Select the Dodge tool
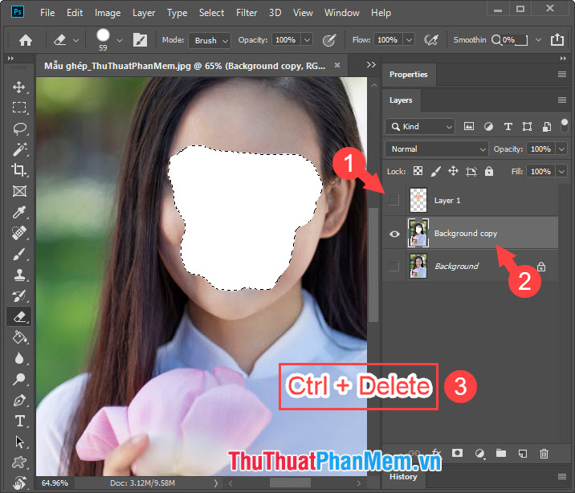 pos(19,379)
